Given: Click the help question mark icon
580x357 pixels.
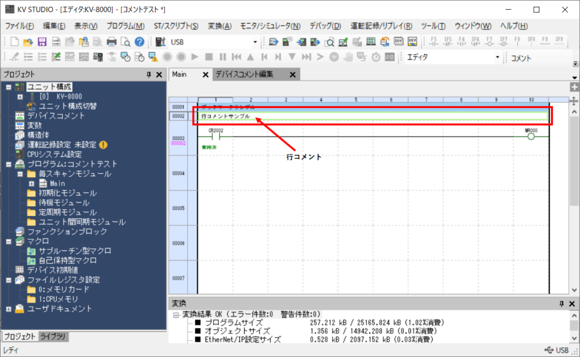Looking at the screenshot, I should 139,41.
